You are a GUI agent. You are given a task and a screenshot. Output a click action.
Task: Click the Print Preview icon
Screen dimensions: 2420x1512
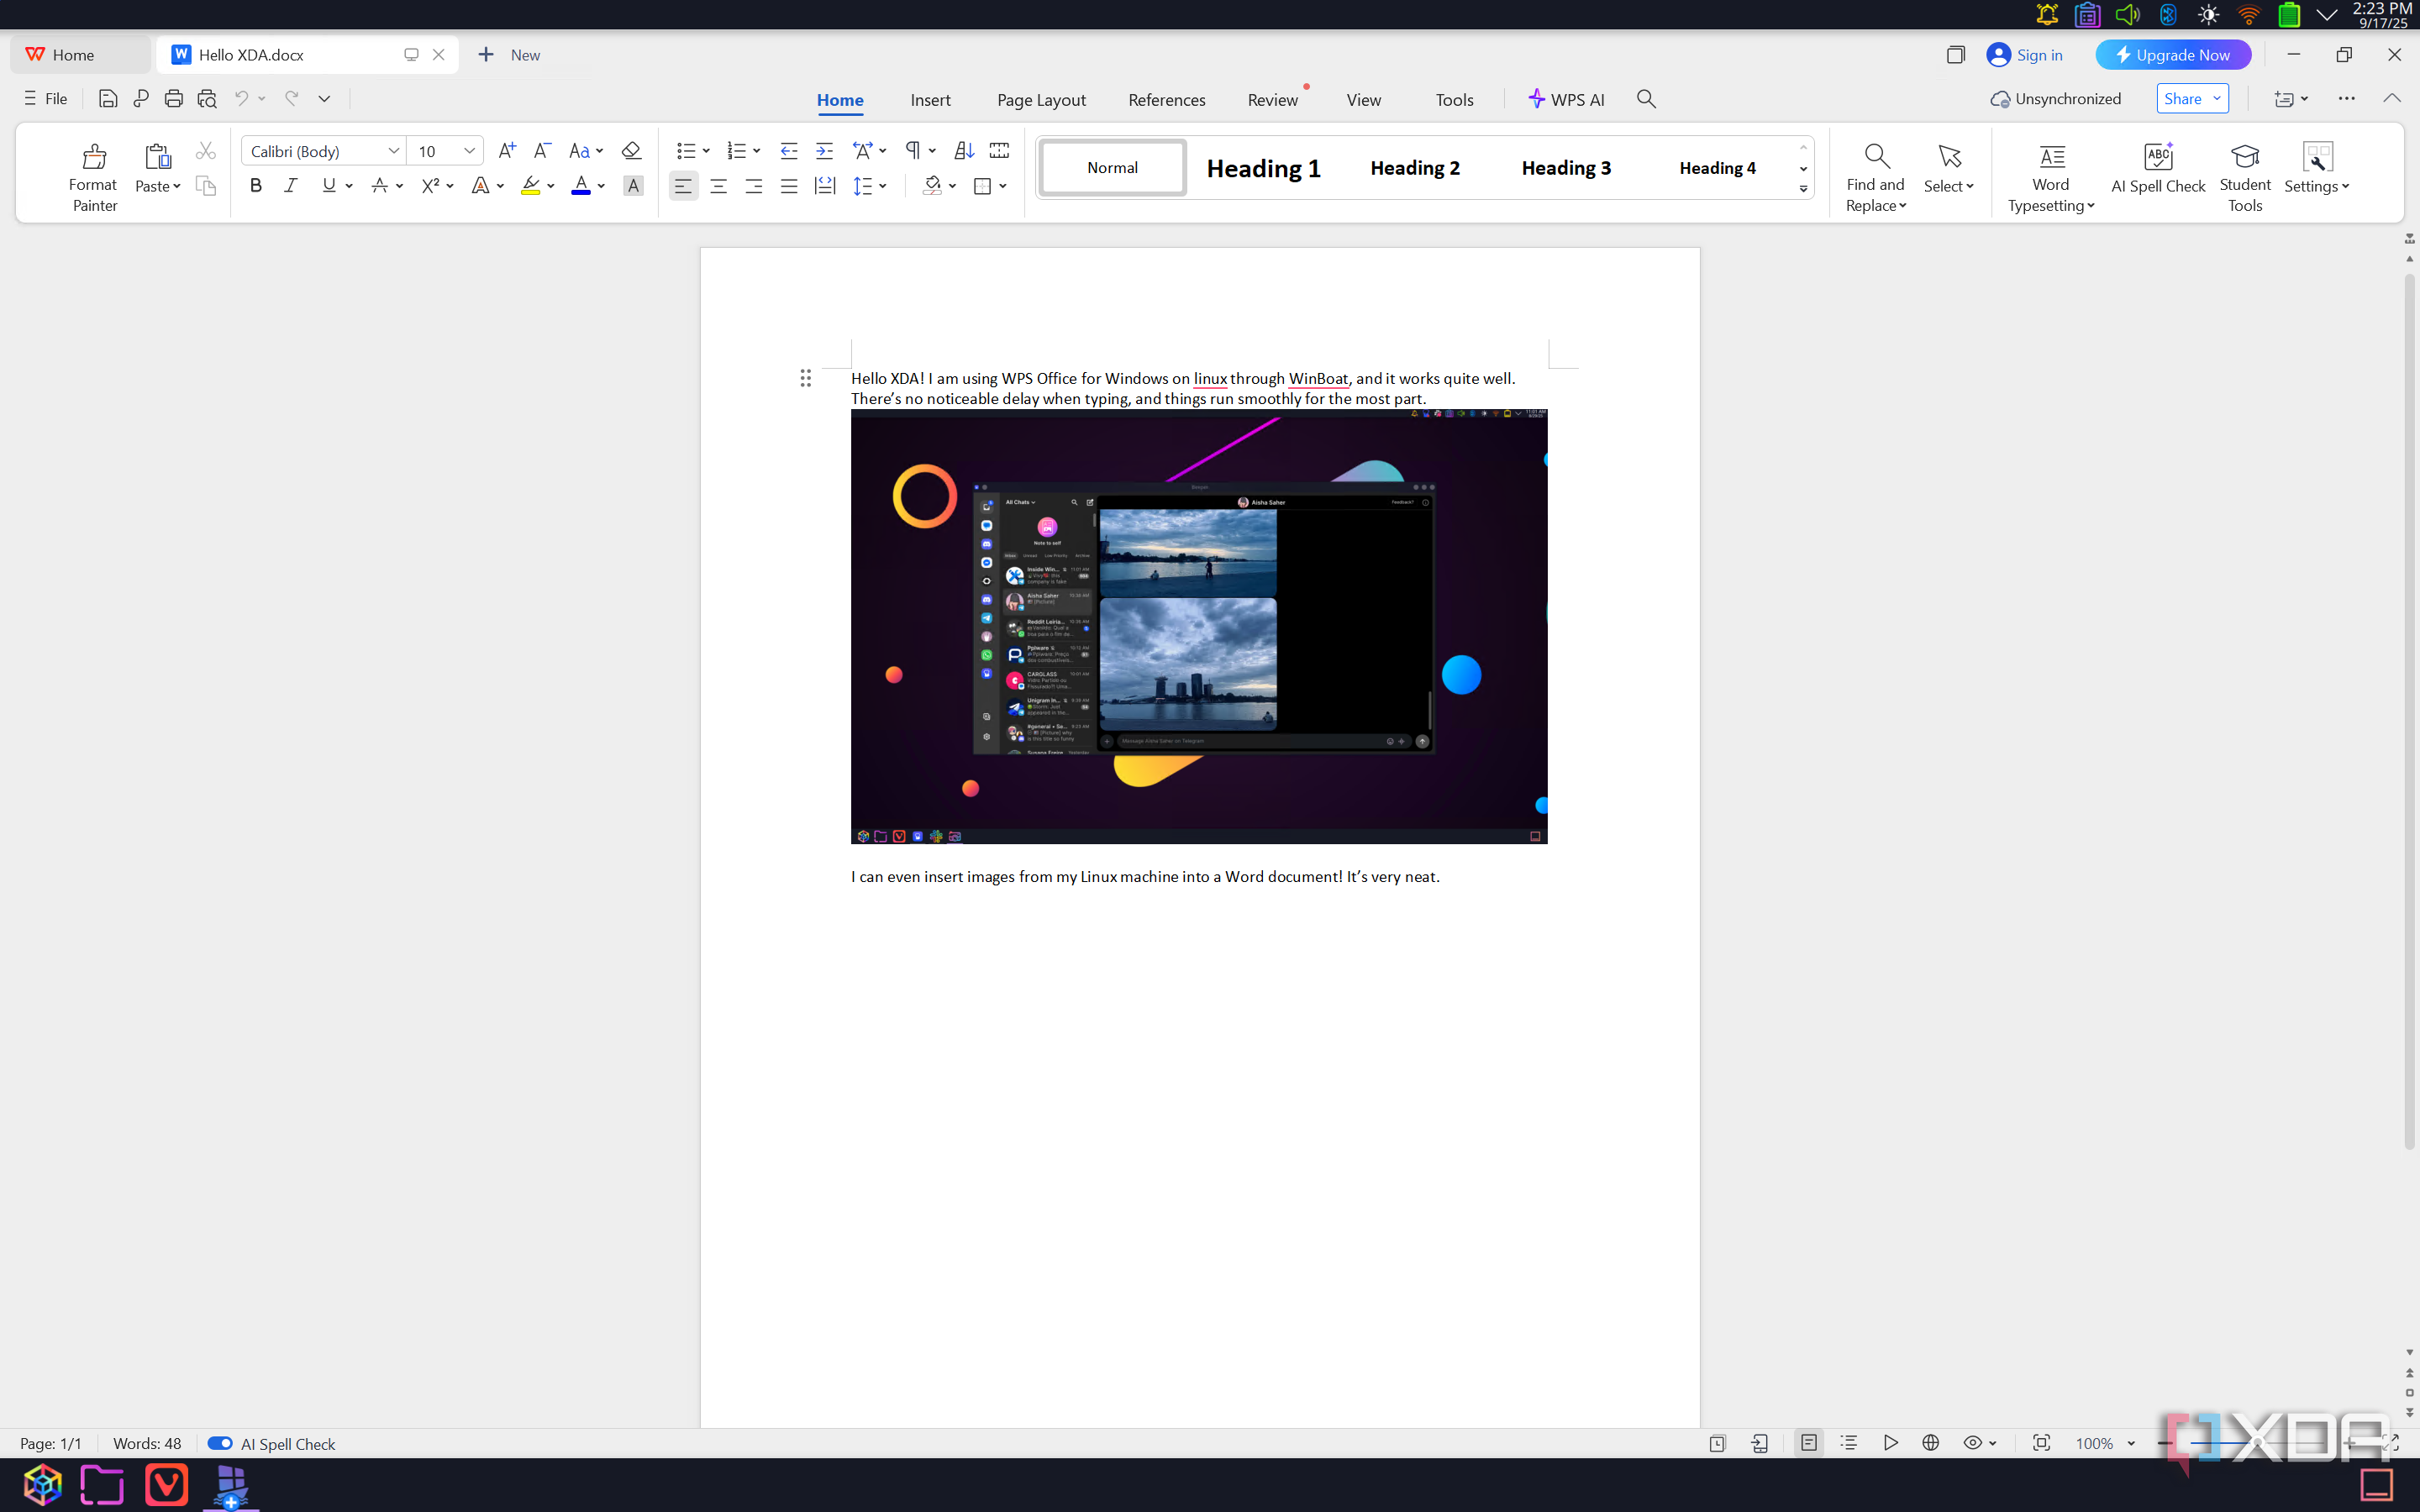pos(207,98)
